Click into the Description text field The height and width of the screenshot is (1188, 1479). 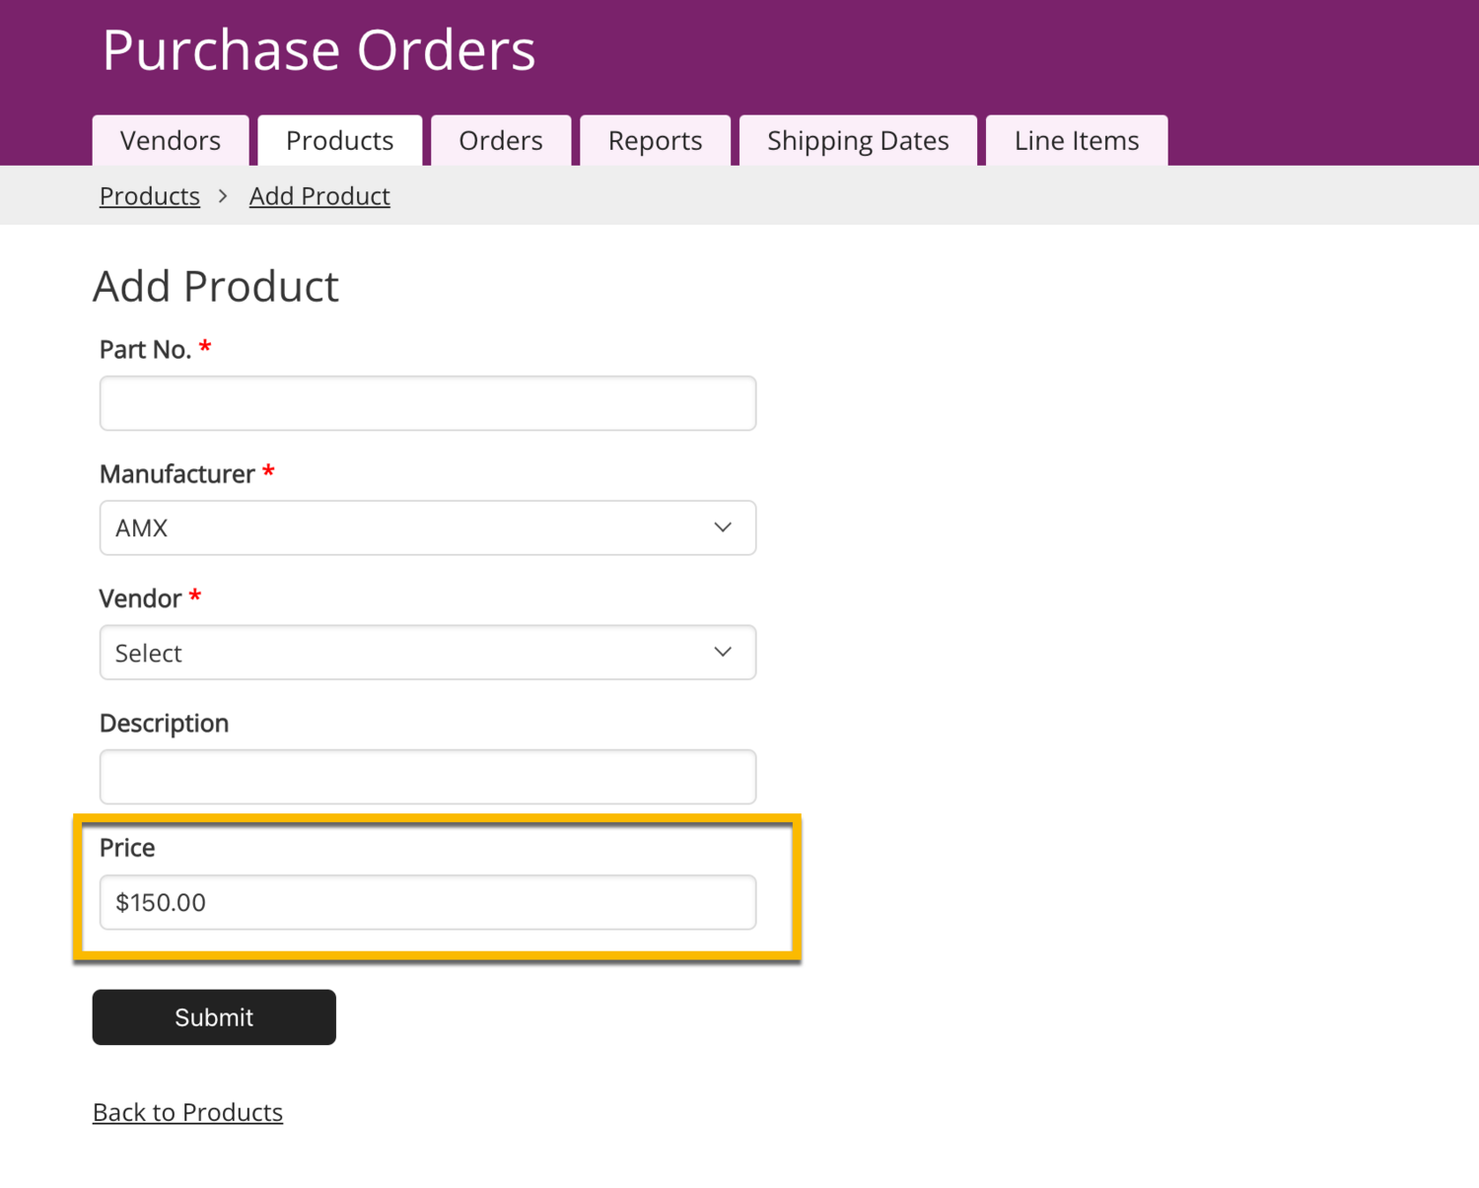click(x=428, y=777)
